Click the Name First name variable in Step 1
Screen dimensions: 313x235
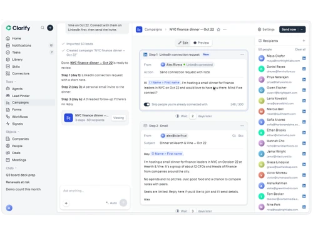click(164, 83)
